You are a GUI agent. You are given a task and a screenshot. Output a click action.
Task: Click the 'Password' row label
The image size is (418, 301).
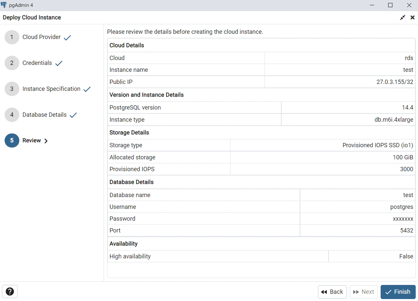click(x=122, y=219)
